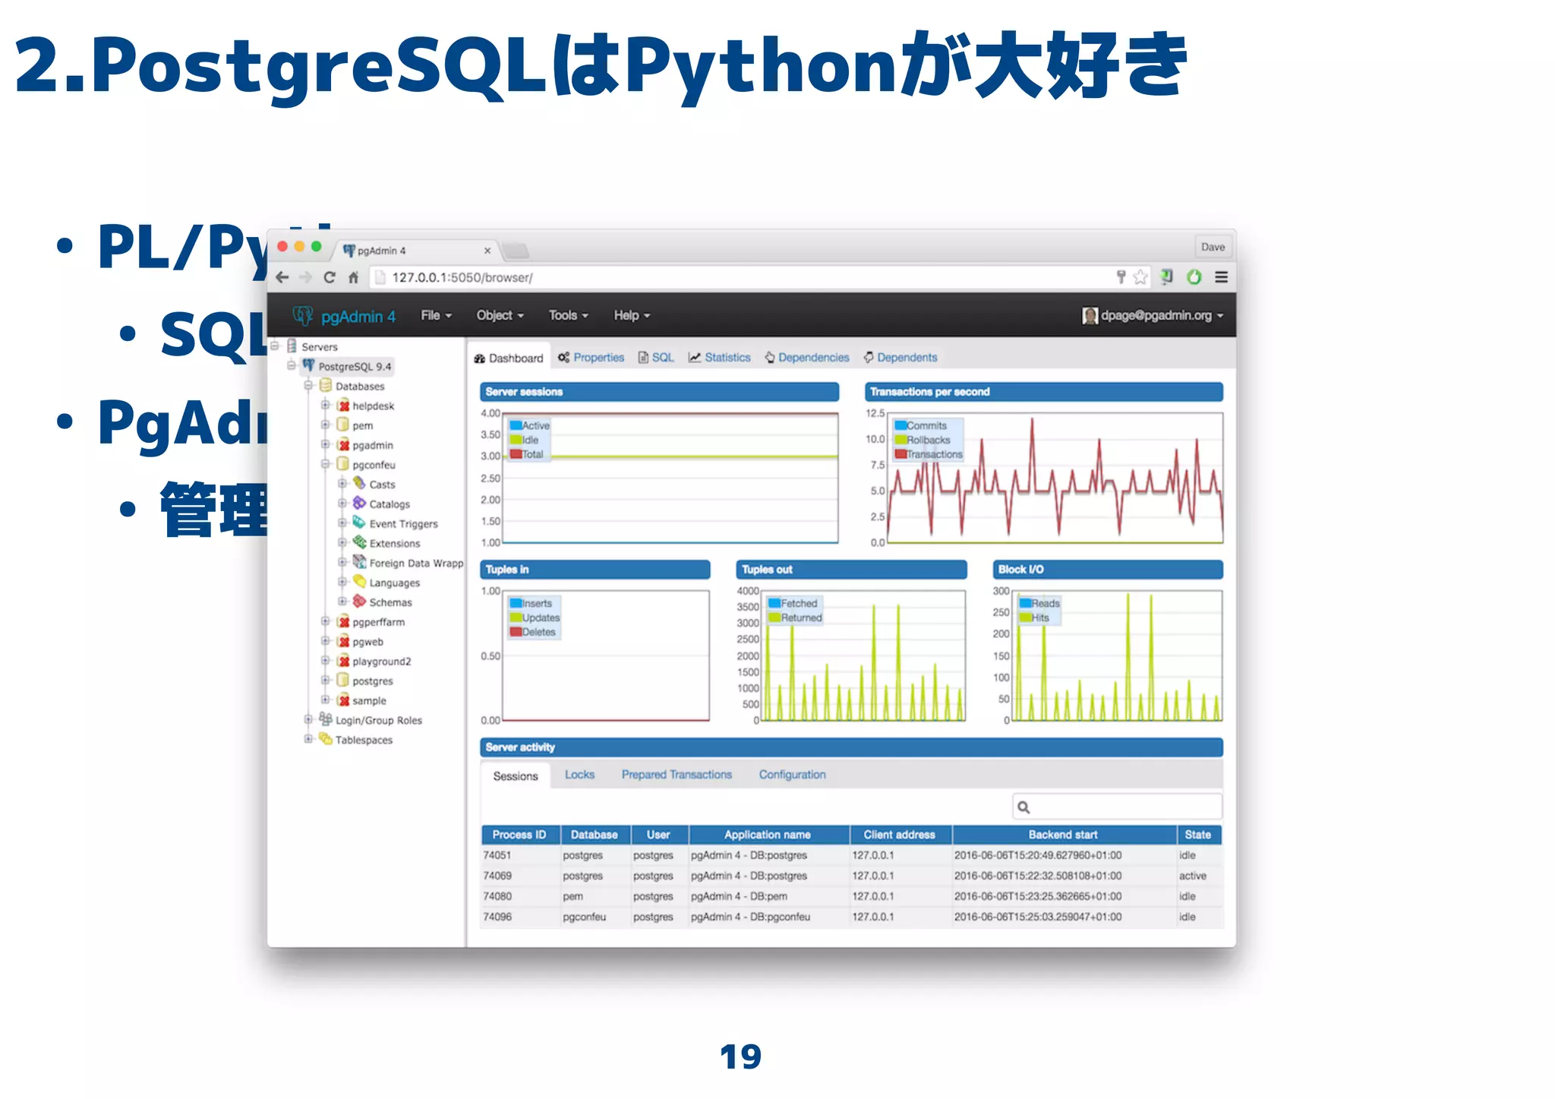Bookmark page with the star icon

[x=1140, y=277]
